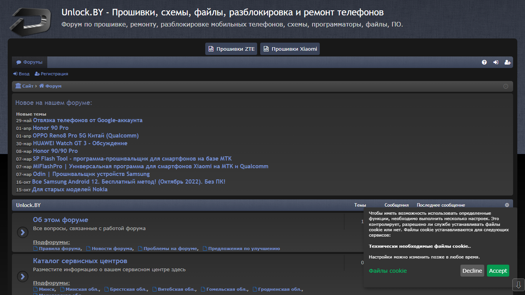Click the 29-май date label

pos(24,121)
